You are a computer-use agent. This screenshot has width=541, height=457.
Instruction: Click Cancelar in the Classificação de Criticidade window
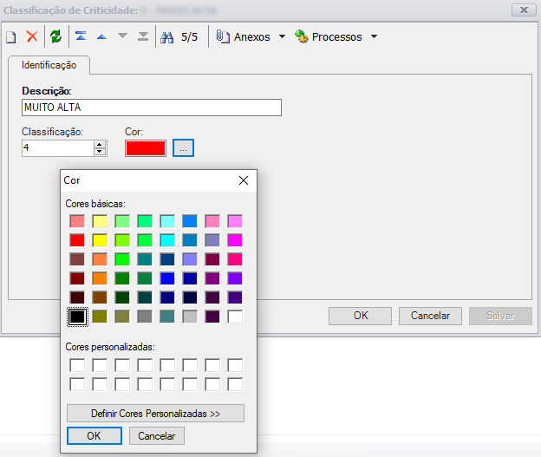(430, 316)
